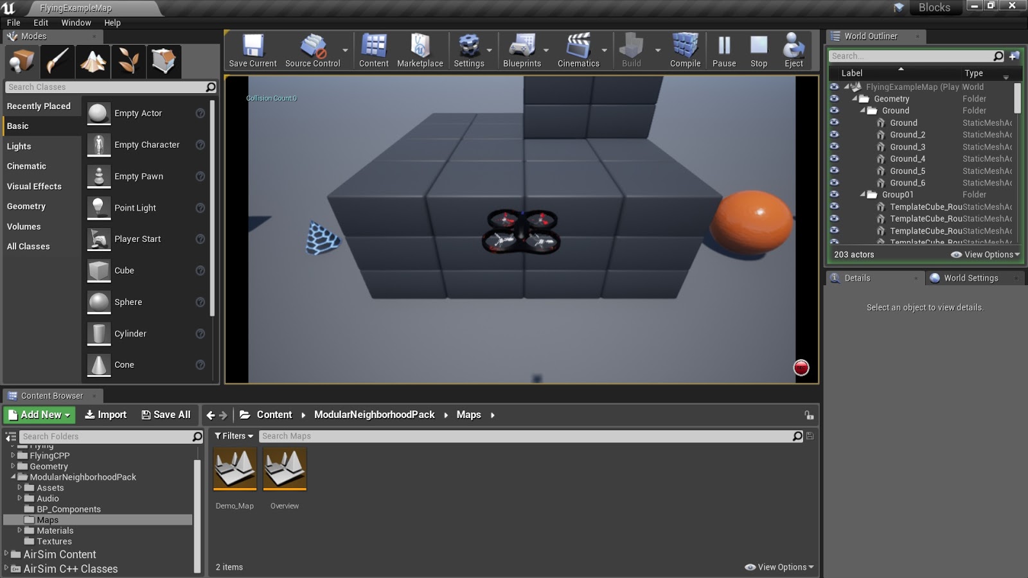Select the Geometry Editing mode icon
This screenshot has height=578, width=1028.
point(164,62)
